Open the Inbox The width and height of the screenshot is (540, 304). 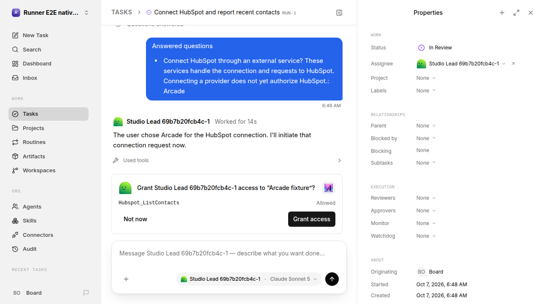(49, 78)
